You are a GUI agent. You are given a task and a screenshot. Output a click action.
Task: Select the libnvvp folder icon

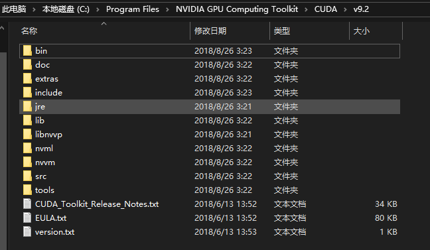tap(27, 135)
